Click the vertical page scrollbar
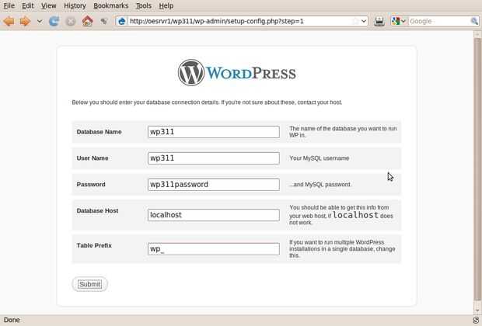The height and width of the screenshot is (326, 482). (x=477, y=169)
